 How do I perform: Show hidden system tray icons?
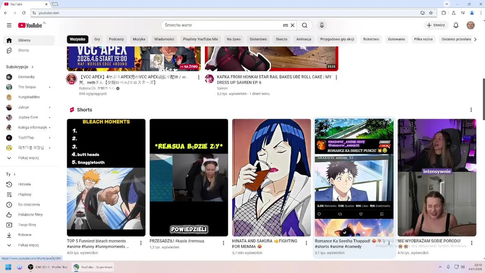pos(440,267)
